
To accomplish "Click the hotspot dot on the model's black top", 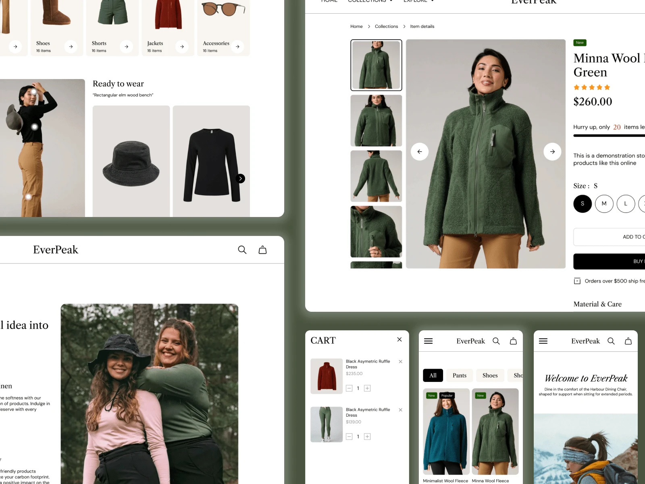I will [x=35, y=127].
